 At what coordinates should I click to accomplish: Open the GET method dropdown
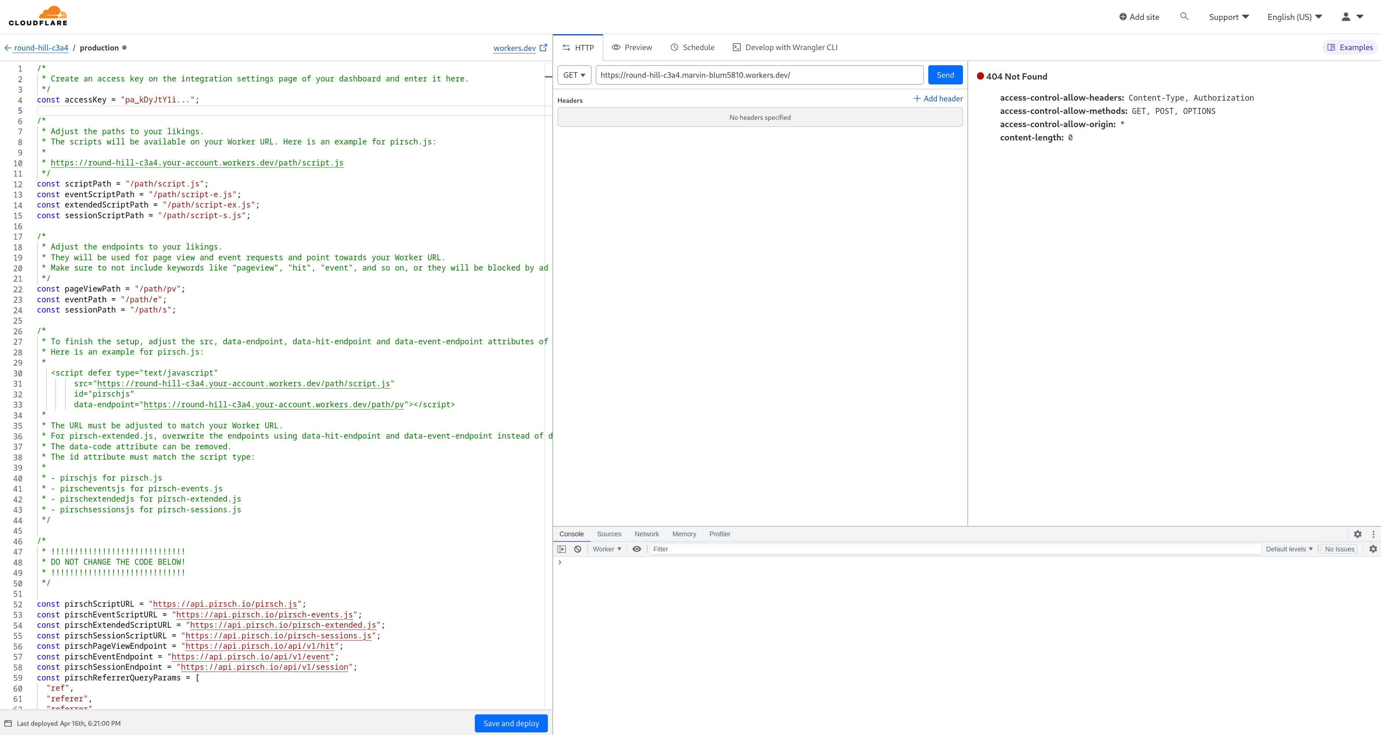(x=574, y=75)
